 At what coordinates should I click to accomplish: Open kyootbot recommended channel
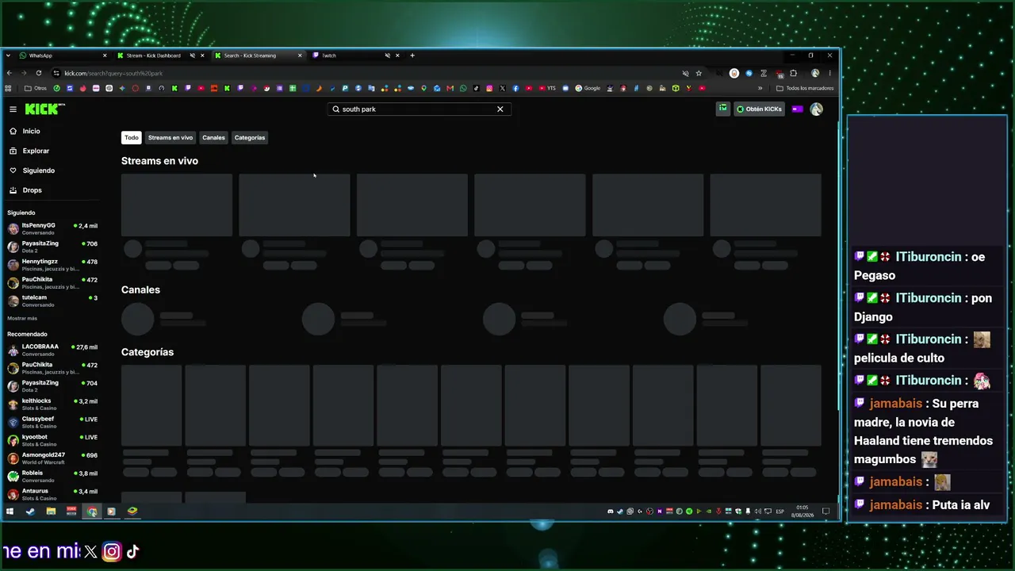52,440
